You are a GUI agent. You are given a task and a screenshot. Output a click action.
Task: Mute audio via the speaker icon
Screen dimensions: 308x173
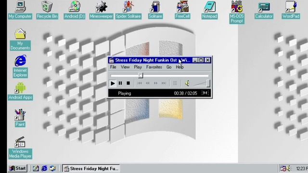point(187,83)
